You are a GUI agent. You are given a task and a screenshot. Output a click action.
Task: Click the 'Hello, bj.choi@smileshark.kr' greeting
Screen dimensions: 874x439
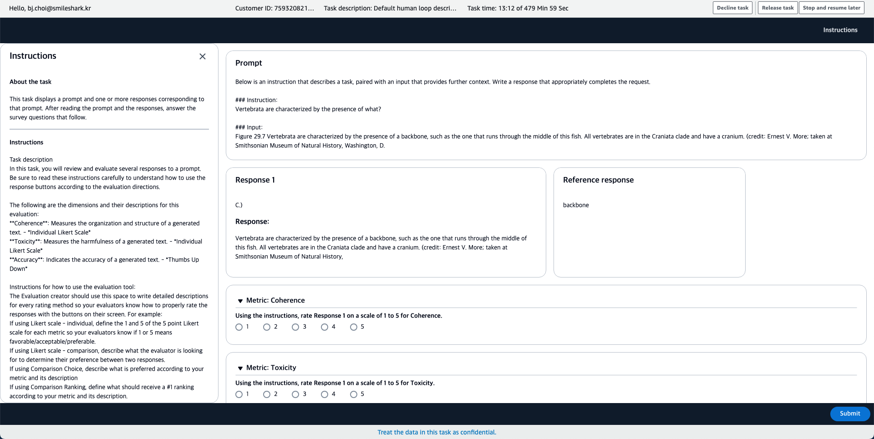click(50, 8)
